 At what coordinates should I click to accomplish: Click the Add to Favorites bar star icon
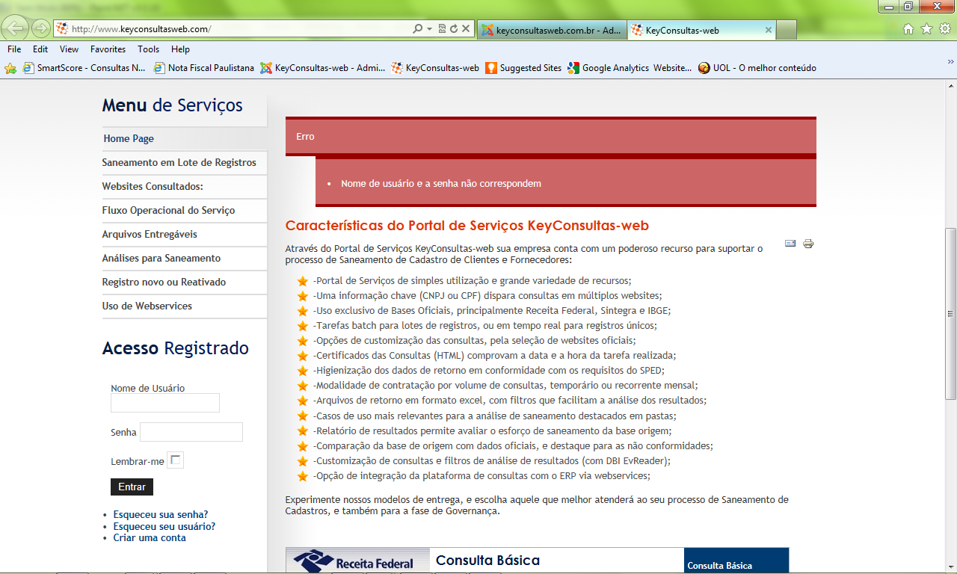pyautogui.click(x=10, y=68)
